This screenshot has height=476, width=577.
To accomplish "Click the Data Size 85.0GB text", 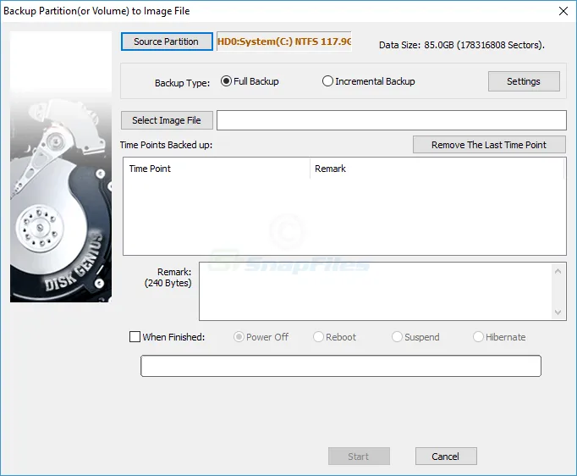I will 462,45.
